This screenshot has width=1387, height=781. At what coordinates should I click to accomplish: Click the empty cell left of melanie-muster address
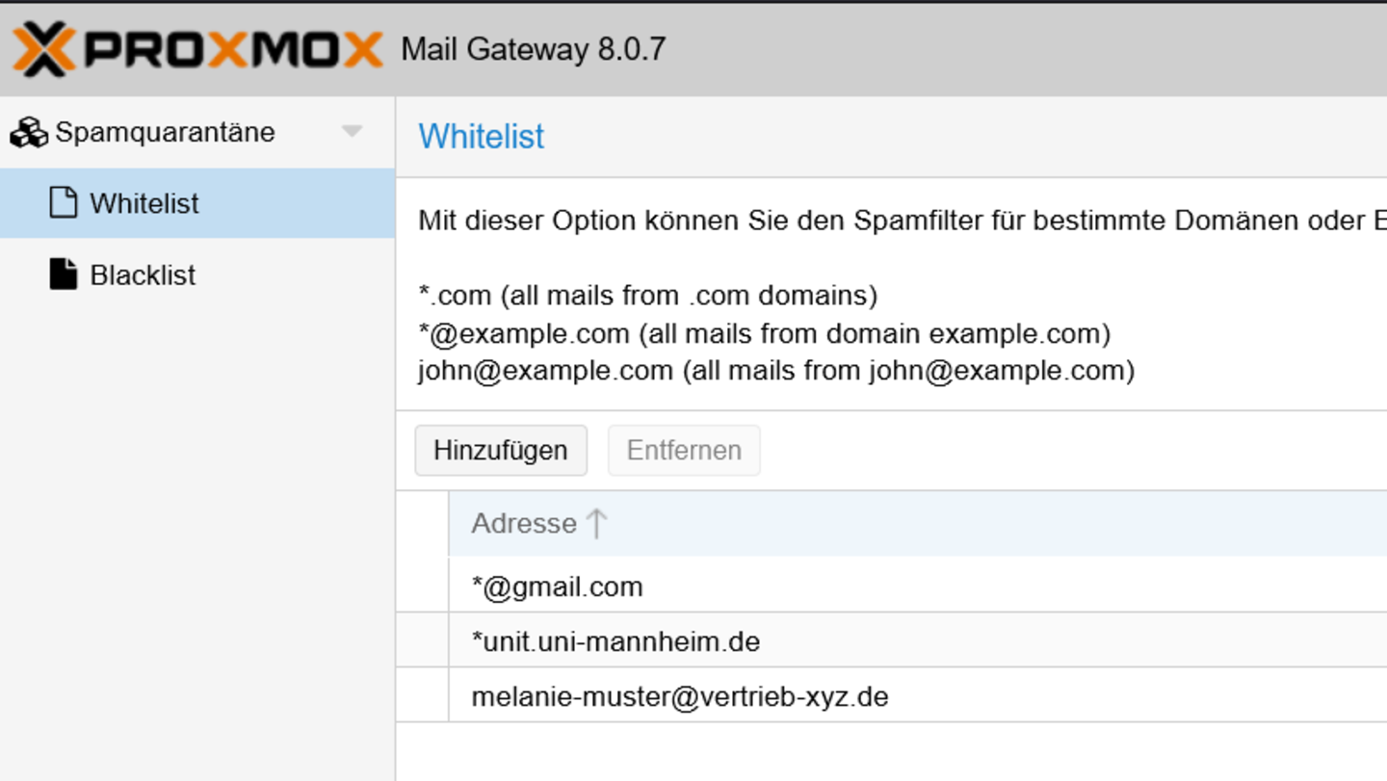coord(423,696)
